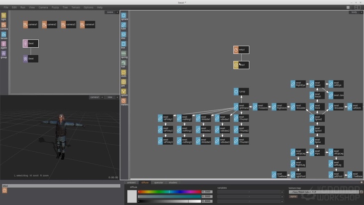This screenshot has height=205, width=364.
Task: Expand the body panel dropdown
Action: (356, 12)
